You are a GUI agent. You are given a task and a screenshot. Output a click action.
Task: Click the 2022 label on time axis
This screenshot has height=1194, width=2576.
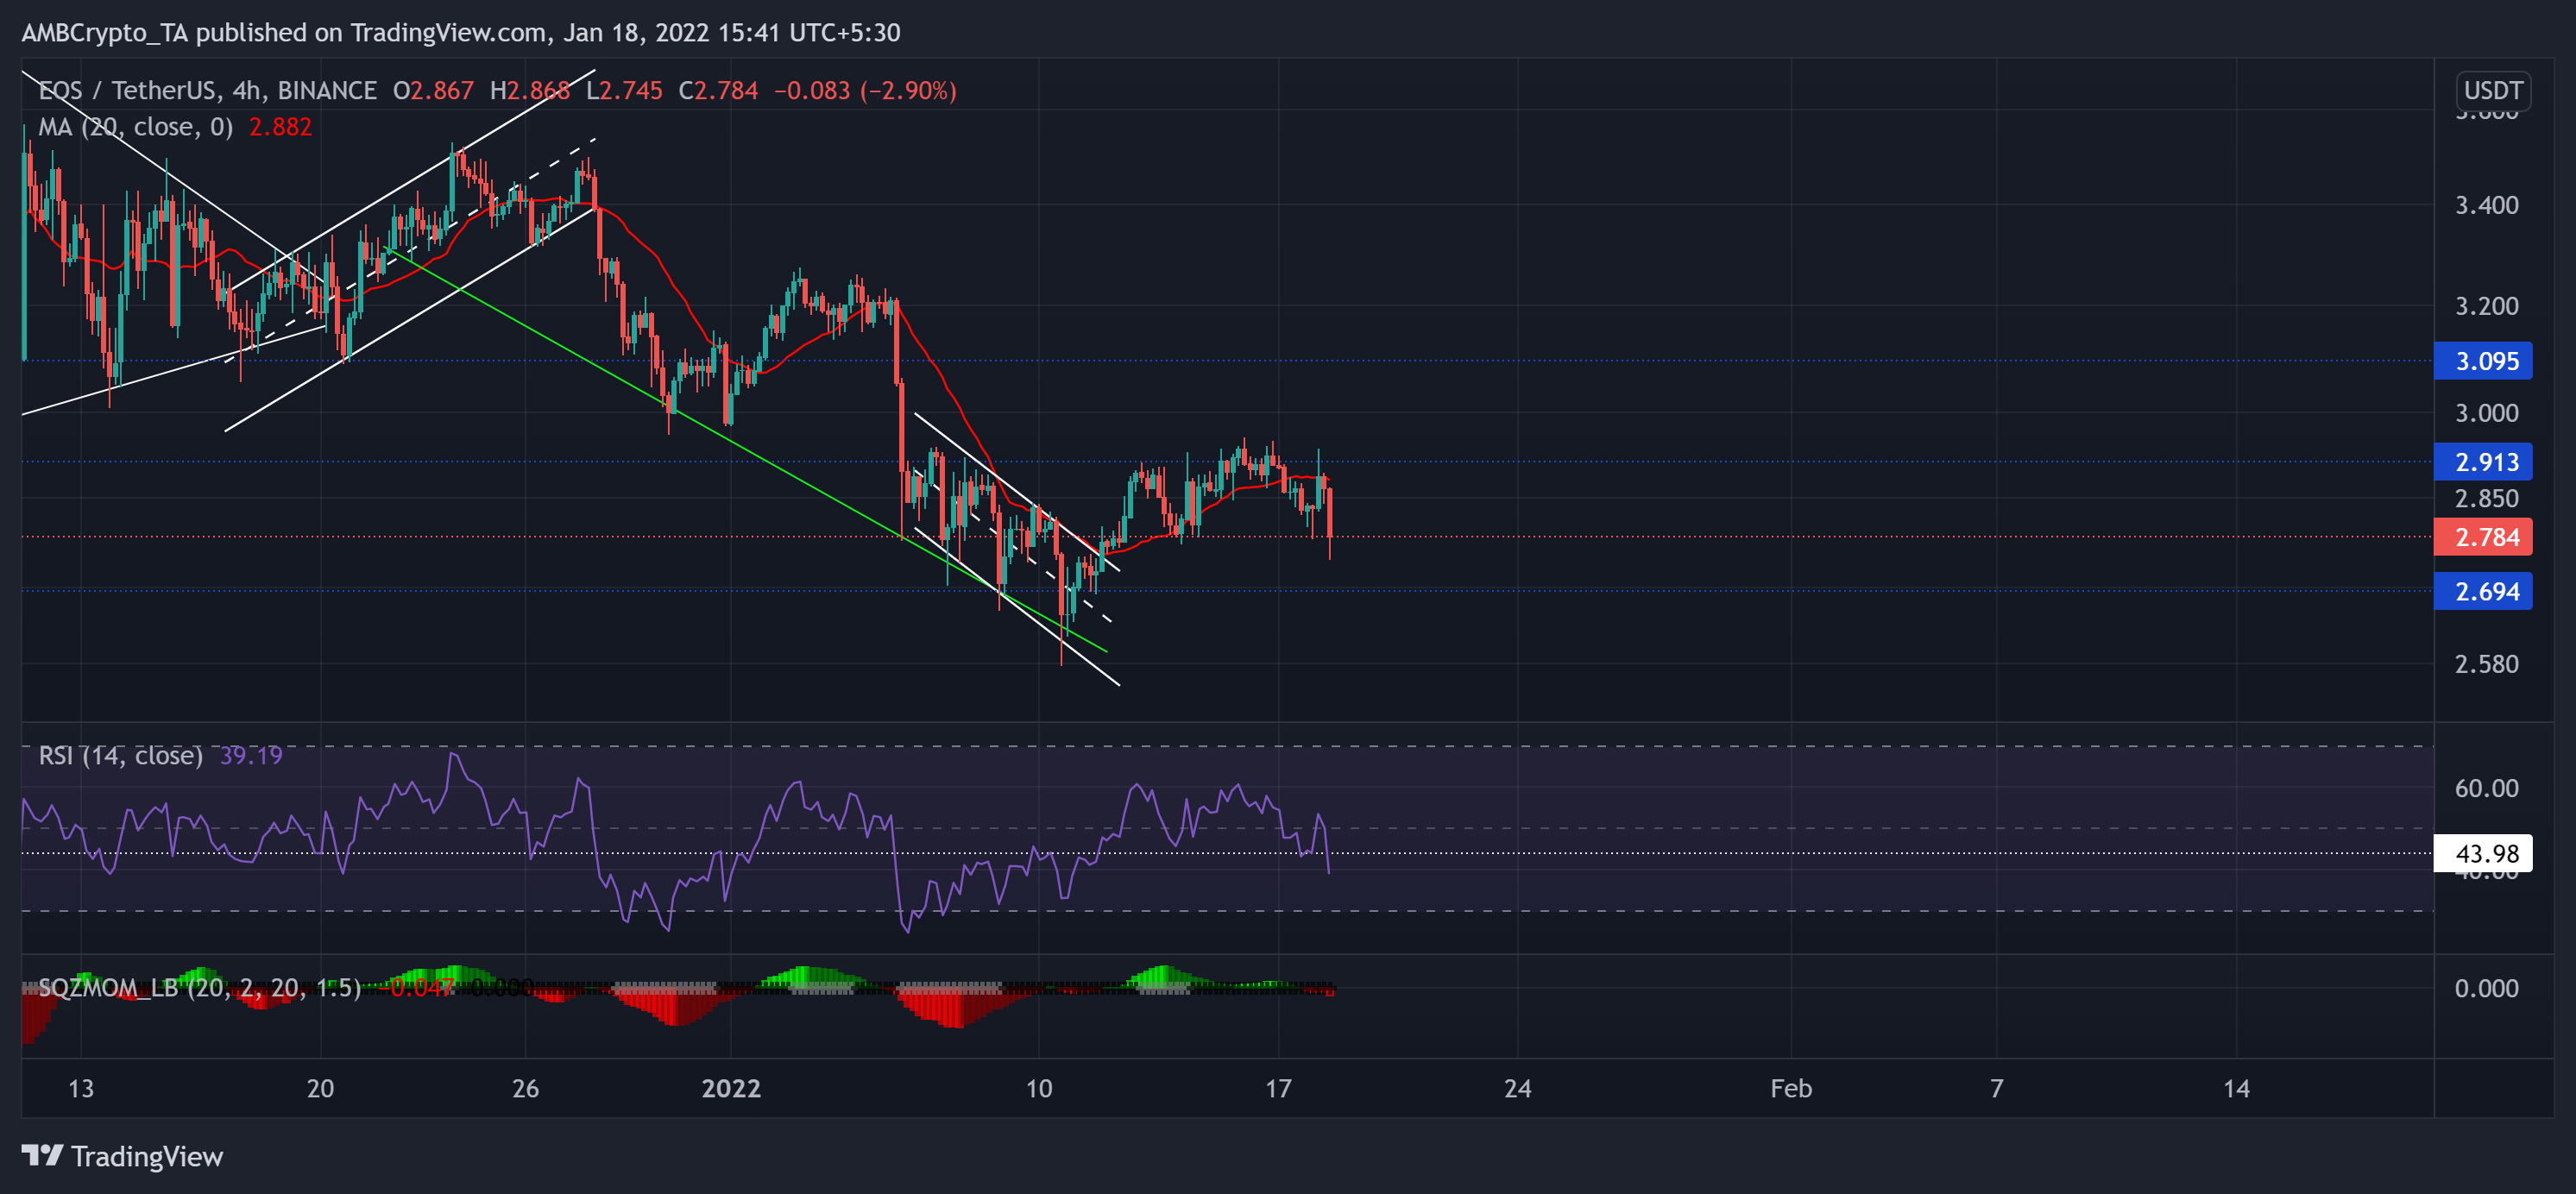click(731, 1088)
